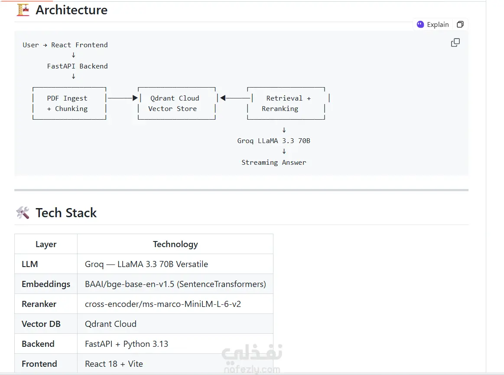
Task: Copy the architecture diagram using the code block icon
Action: click(x=455, y=42)
